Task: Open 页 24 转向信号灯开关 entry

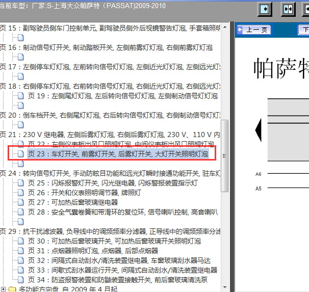Action: (x=110, y=173)
